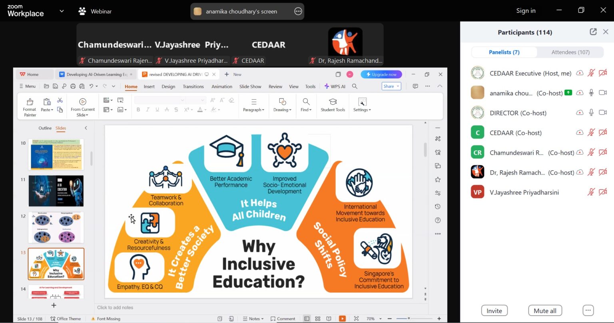Select slide 11 thumbnail

click(56, 191)
